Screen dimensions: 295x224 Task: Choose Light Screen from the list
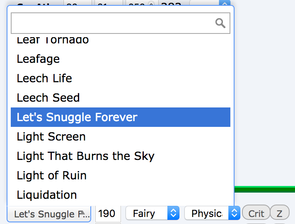tap(121, 136)
